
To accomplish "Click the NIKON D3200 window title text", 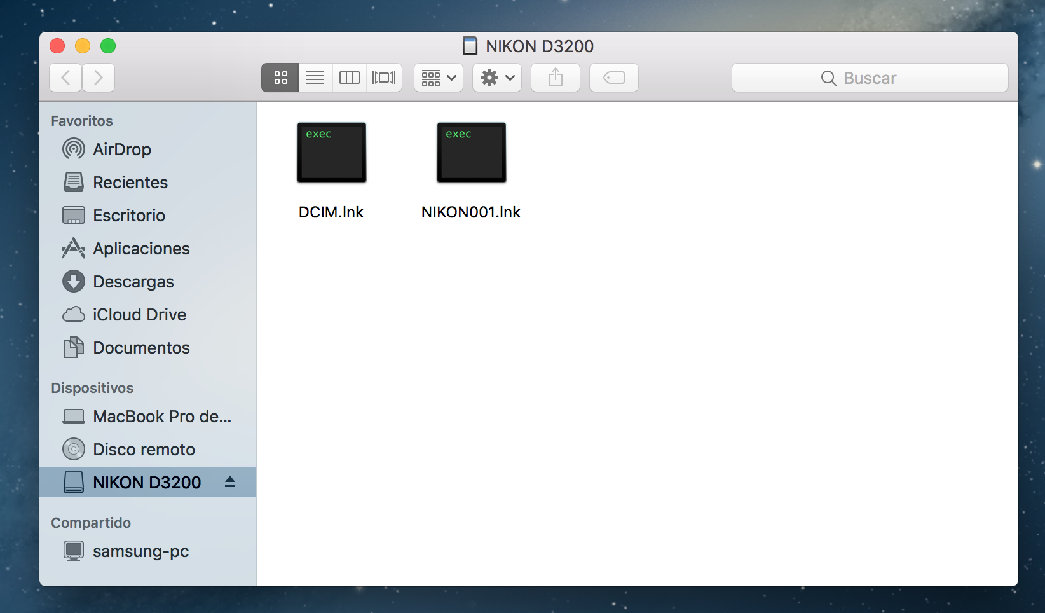I will [x=540, y=46].
